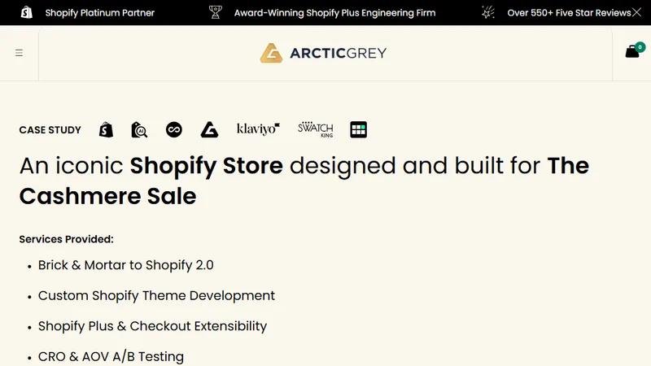Viewport: 651px width, 366px height.
Task: Open the hamburger navigation menu
Action: tap(19, 53)
